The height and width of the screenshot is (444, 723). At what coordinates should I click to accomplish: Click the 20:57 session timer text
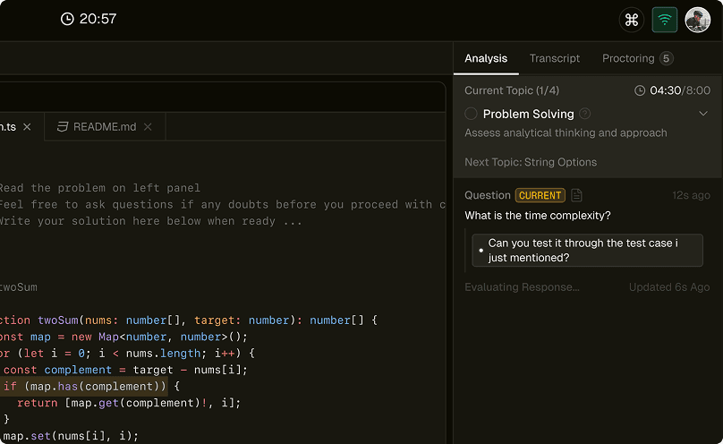(x=98, y=19)
